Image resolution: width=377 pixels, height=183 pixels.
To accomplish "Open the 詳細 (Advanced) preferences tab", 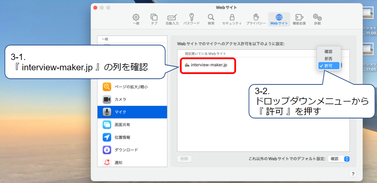I will click(x=317, y=19).
